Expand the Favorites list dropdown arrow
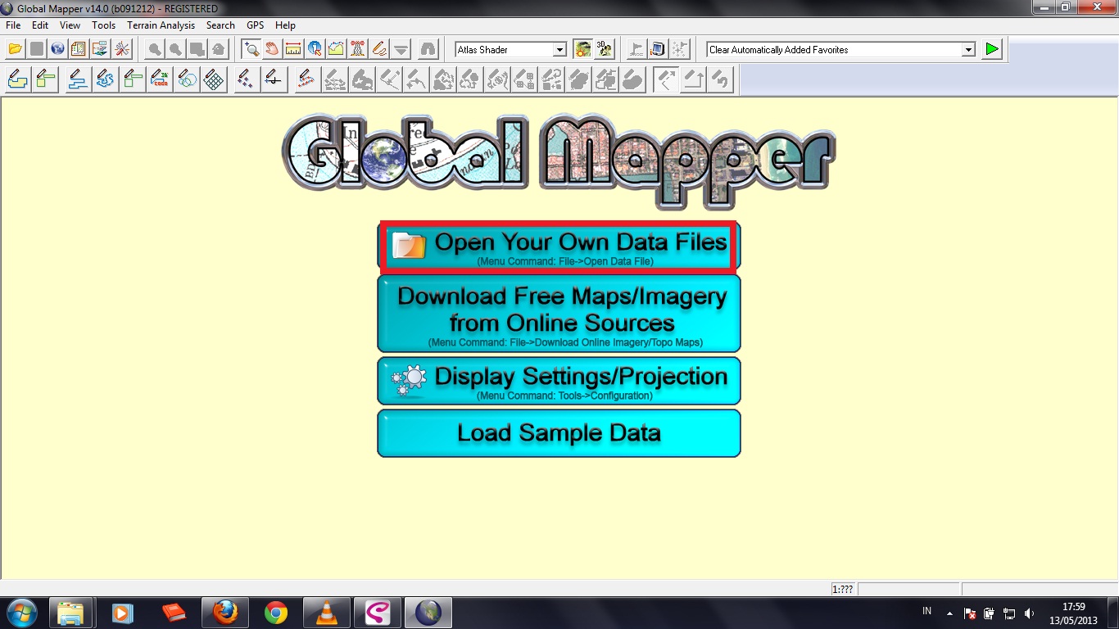The height and width of the screenshot is (629, 1119). [x=968, y=50]
